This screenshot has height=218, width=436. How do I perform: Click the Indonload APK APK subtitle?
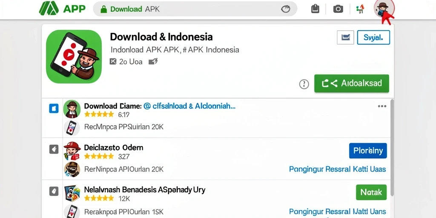(x=175, y=50)
